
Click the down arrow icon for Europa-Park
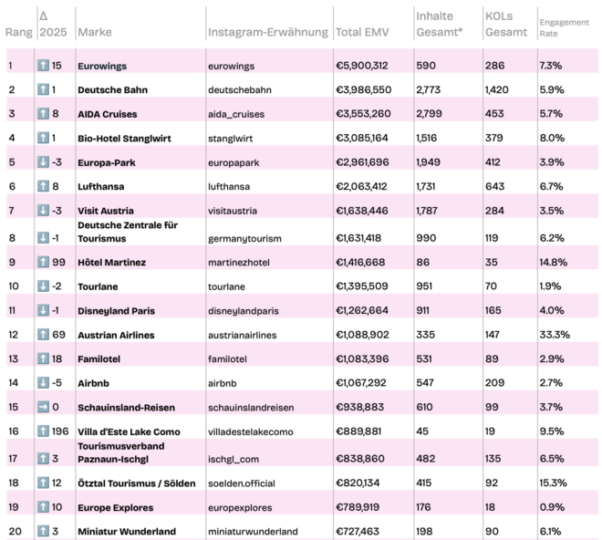pyautogui.click(x=43, y=162)
